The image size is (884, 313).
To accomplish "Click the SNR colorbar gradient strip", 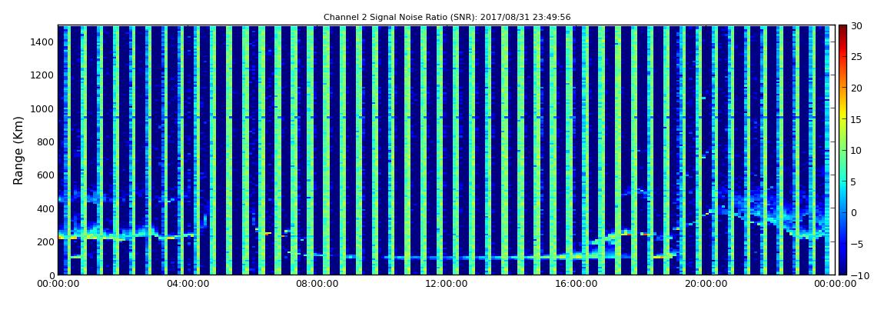I will tap(842, 150).
